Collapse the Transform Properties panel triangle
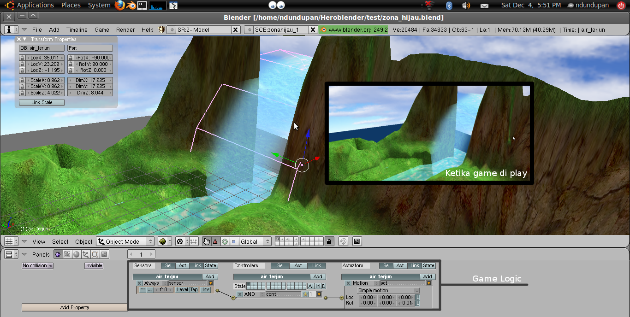630x317 pixels. (25, 39)
